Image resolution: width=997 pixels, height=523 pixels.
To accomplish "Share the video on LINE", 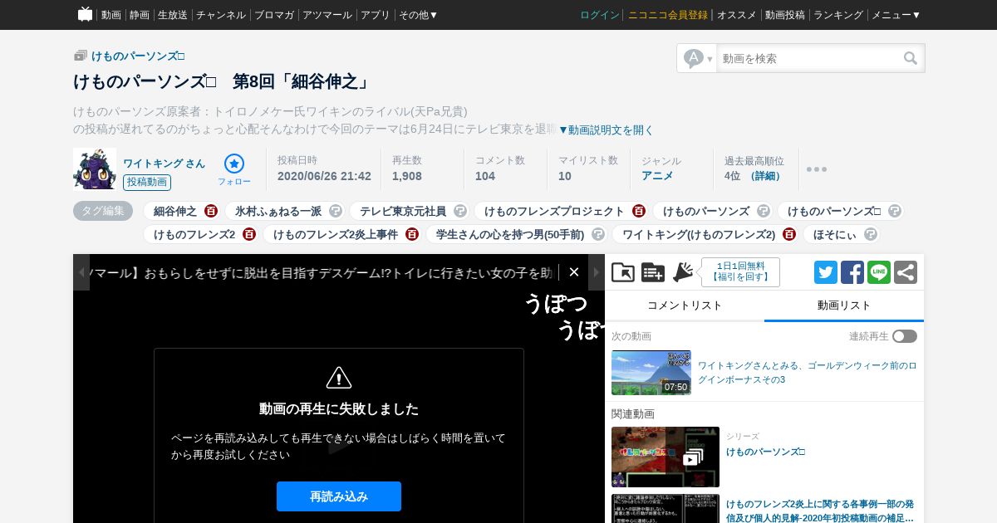I will click(879, 272).
